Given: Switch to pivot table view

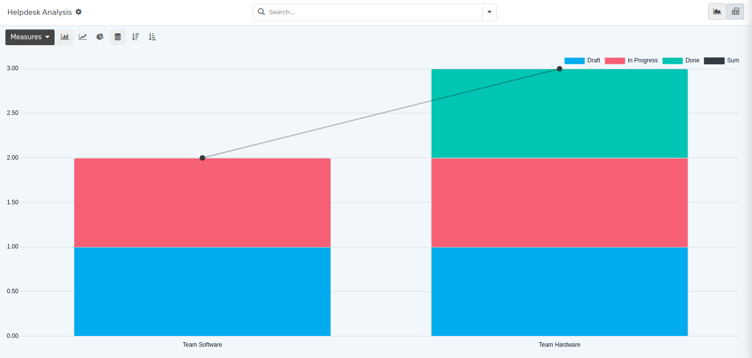Looking at the screenshot, I should [x=735, y=11].
